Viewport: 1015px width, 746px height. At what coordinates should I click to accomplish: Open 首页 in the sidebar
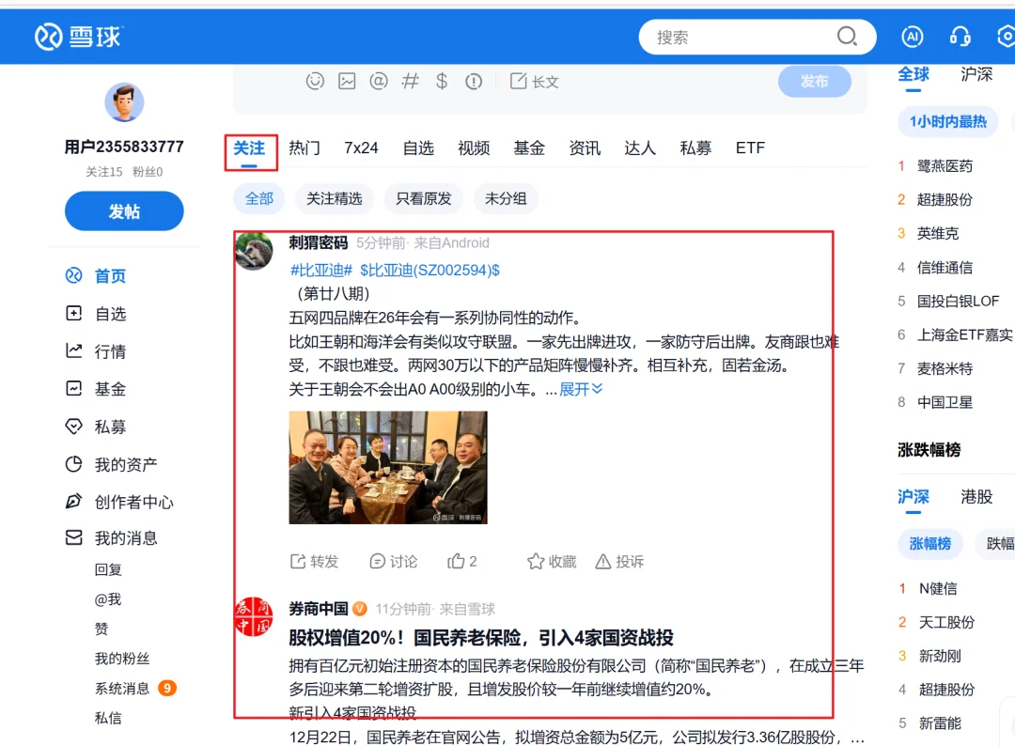coord(96,275)
